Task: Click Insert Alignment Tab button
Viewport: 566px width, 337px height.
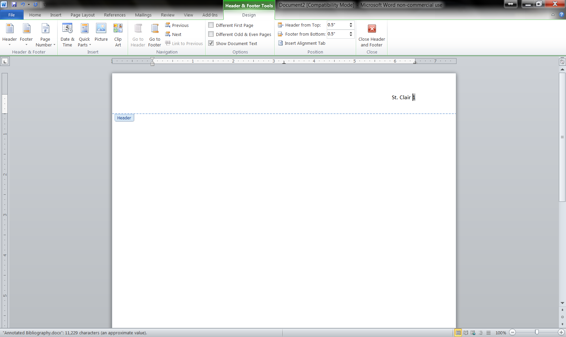Action: 302,43
